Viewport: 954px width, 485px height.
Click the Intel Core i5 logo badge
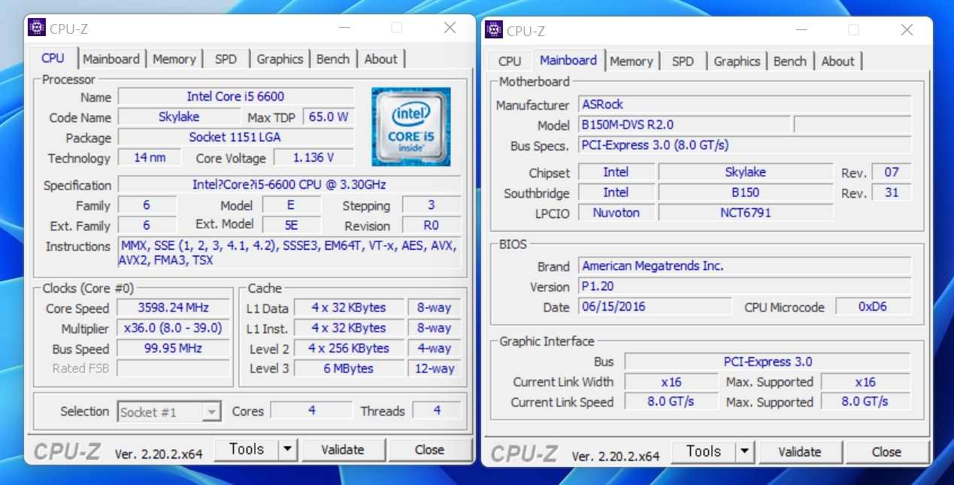pyautogui.click(x=411, y=126)
